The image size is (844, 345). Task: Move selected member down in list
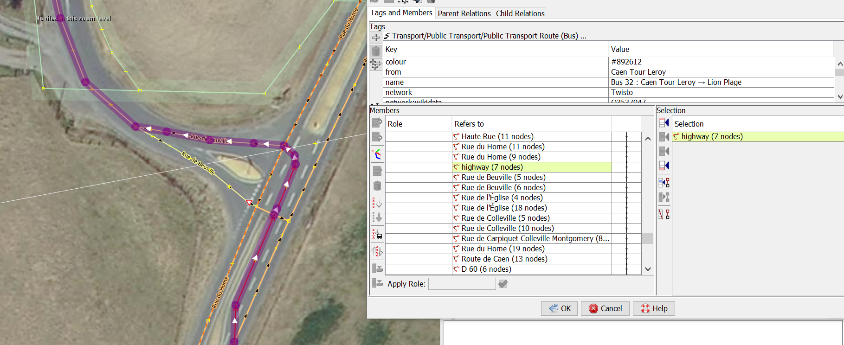377,137
